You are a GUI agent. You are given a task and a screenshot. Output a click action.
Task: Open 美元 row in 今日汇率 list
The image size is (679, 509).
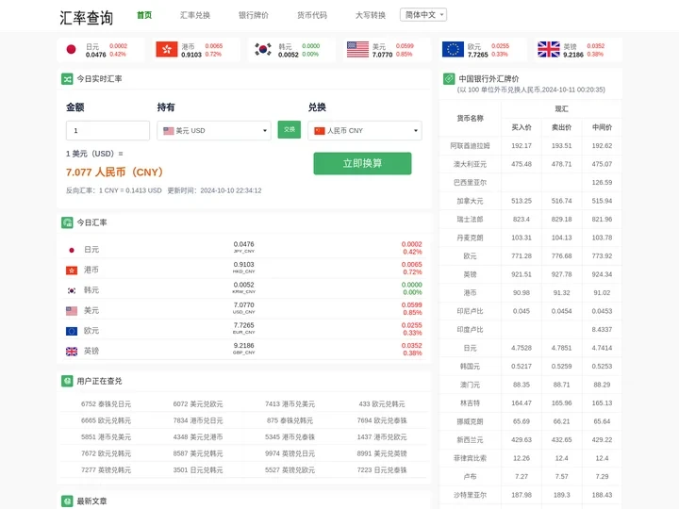[244, 309]
